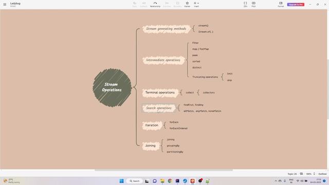
Task: Click the taskbar Search box
Action: coord(134,181)
